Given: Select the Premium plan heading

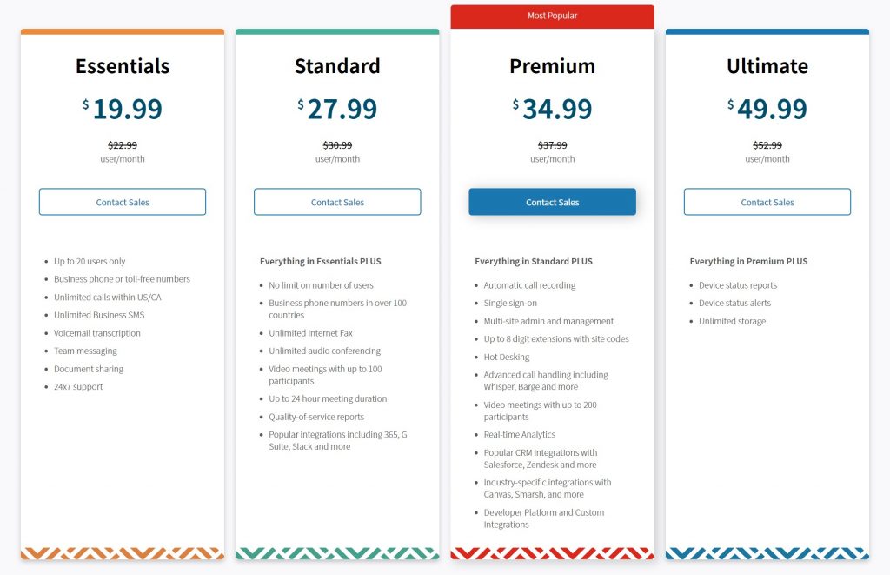Looking at the screenshot, I should click(552, 66).
